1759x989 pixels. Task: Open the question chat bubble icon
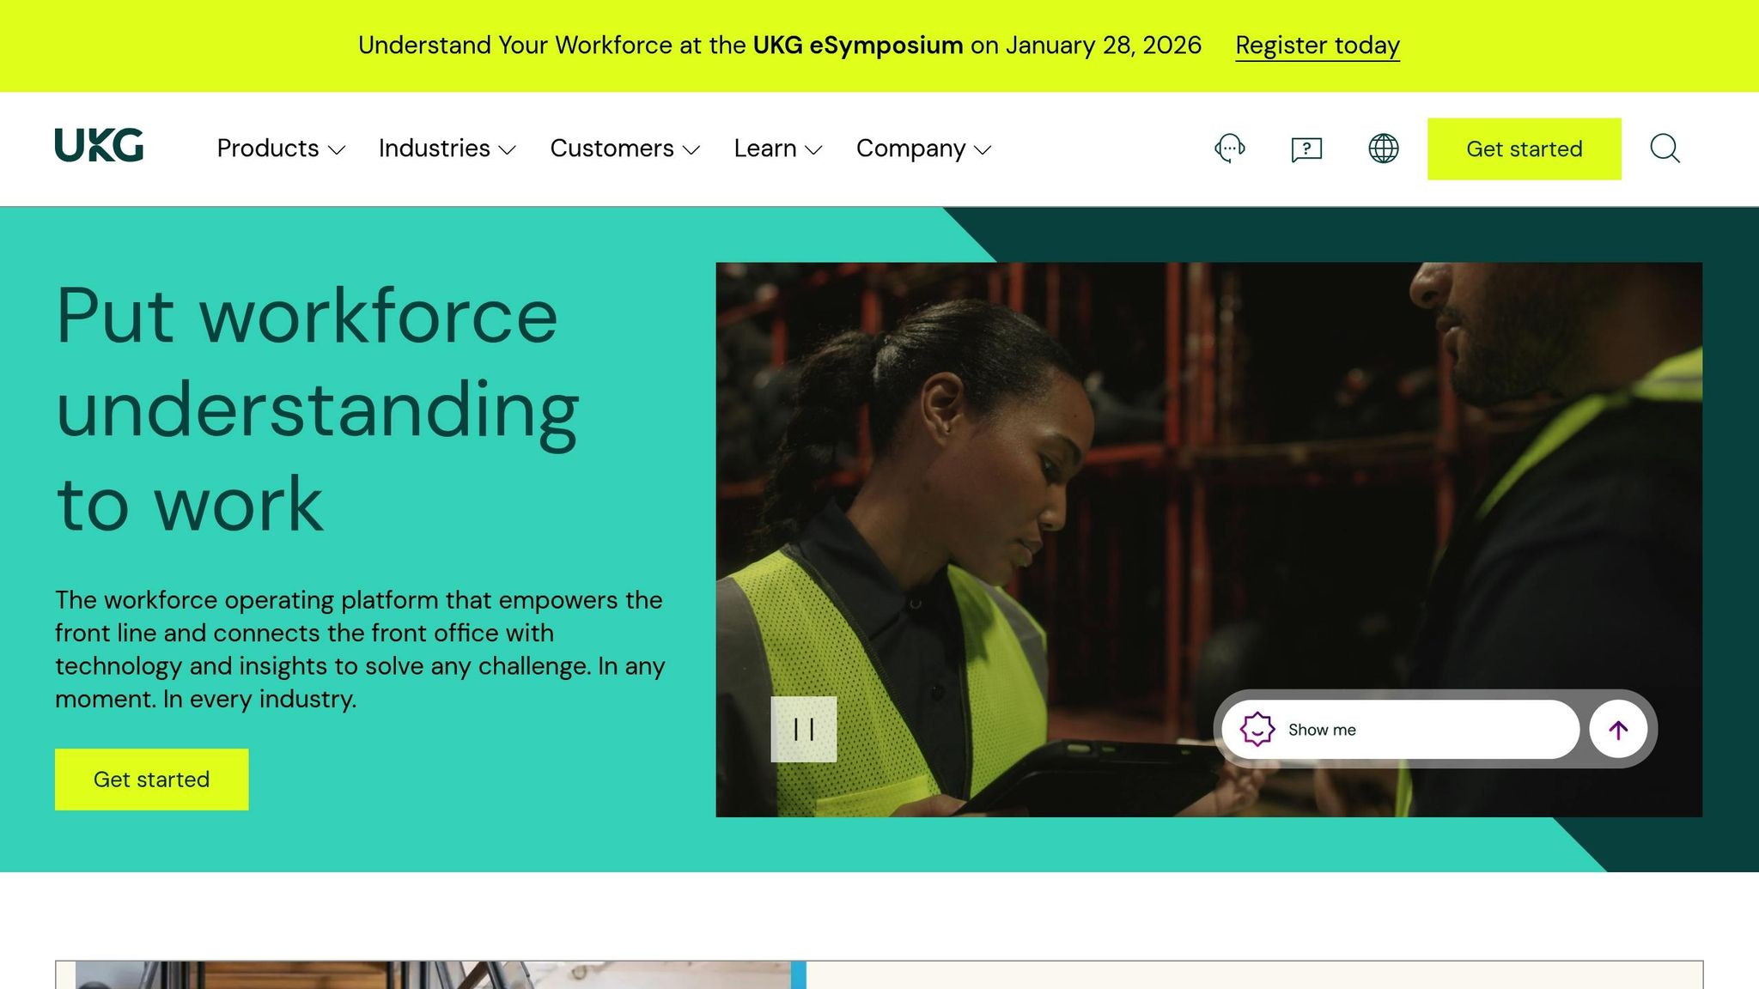point(1306,149)
